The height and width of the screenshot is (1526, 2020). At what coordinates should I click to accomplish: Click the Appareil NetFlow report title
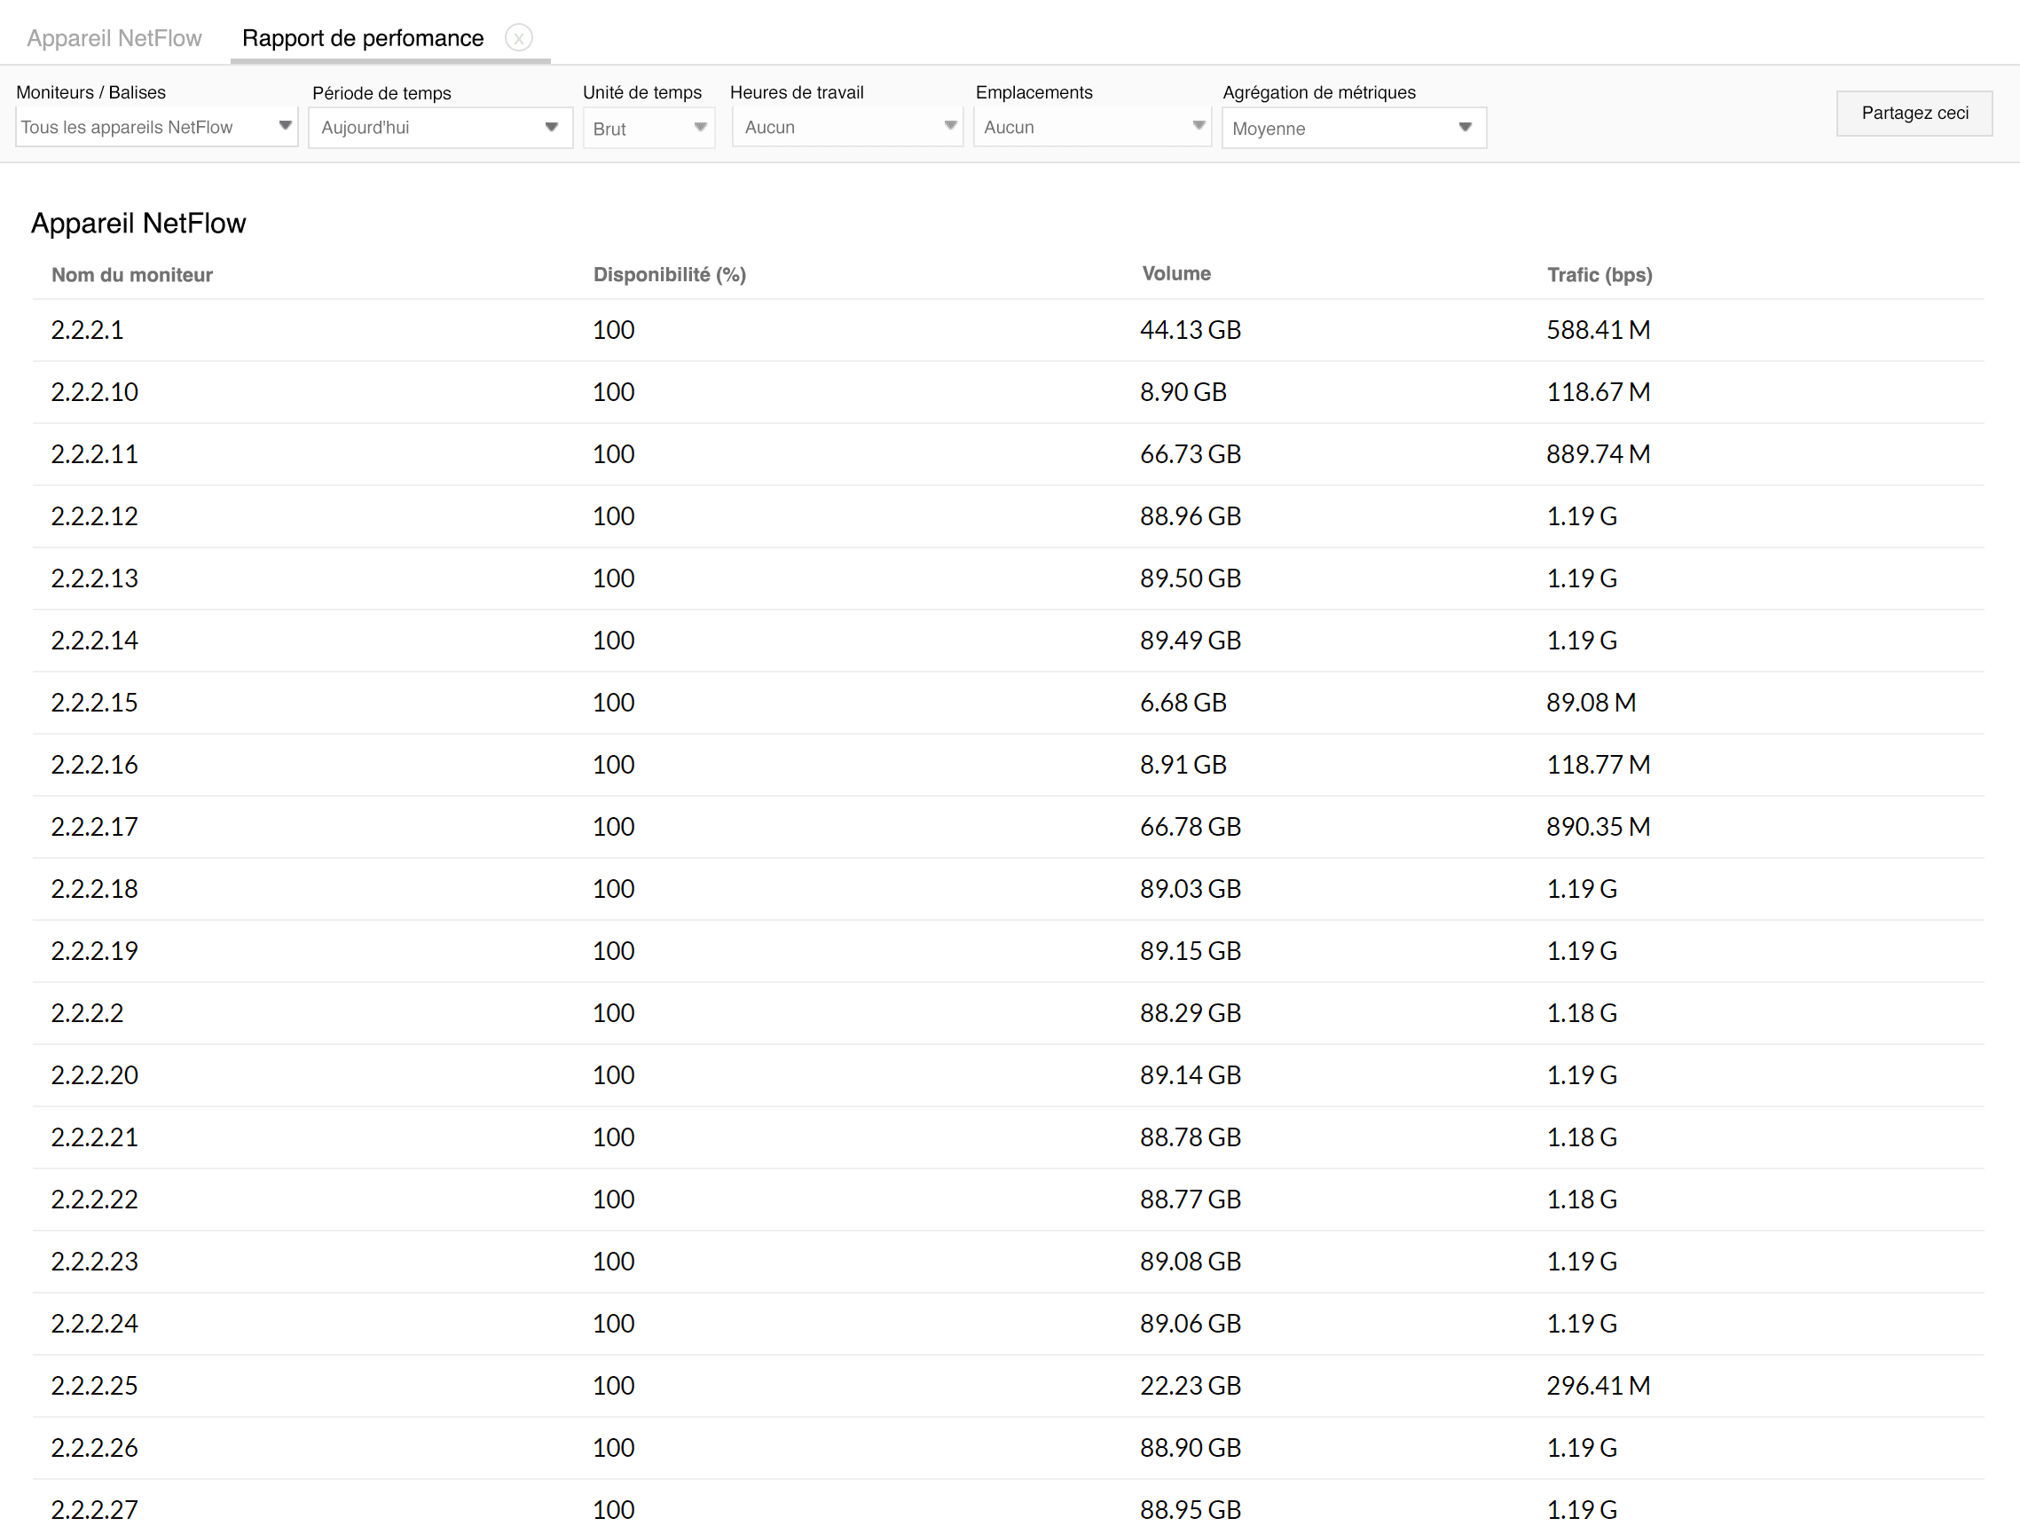pos(138,223)
